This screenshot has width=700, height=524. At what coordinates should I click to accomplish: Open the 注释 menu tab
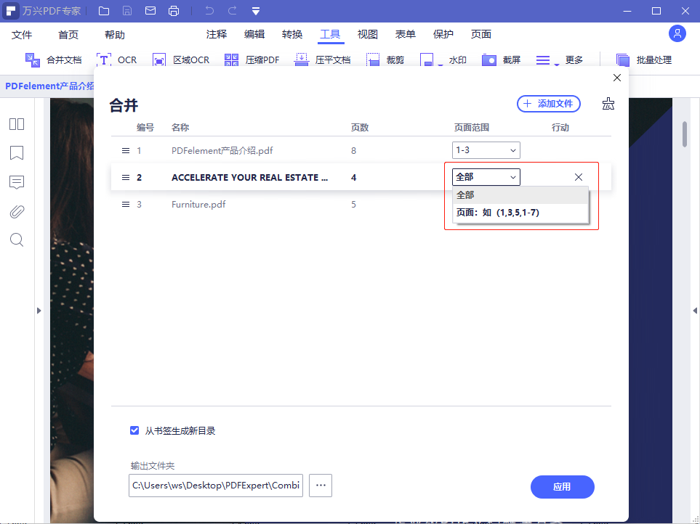pos(217,34)
